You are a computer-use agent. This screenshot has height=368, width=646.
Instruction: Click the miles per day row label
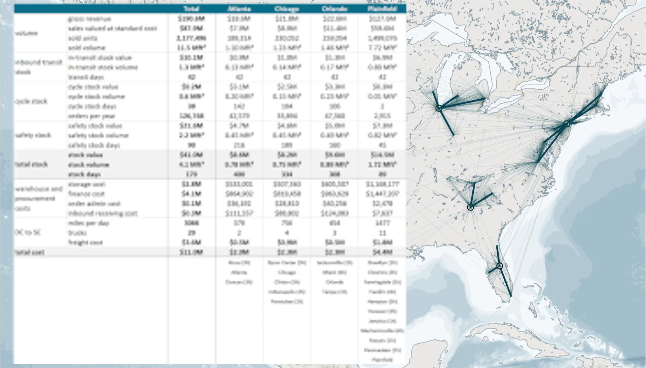pos(88,223)
